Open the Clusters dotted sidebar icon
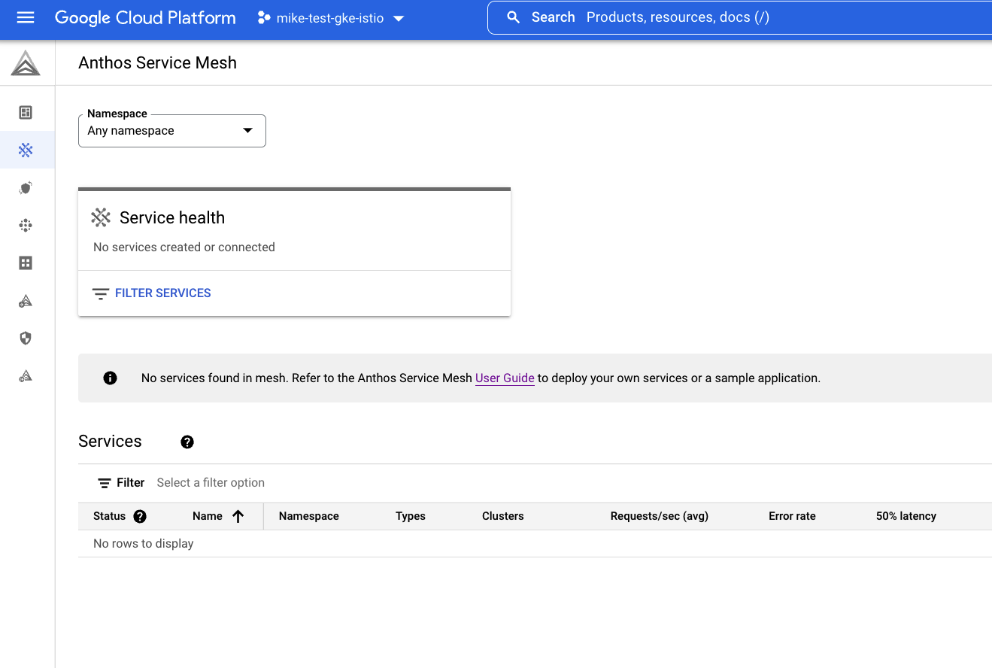Screen dimensions: 992x668 point(26,225)
